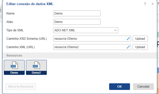The width and height of the screenshot is (159, 94).
Task: Click the Caminho XML (URL) label
Action: coord(21,47)
